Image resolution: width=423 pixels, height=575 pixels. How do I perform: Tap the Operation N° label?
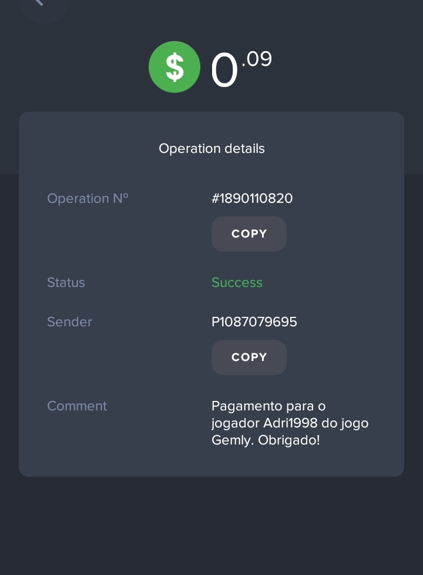pos(88,199)
